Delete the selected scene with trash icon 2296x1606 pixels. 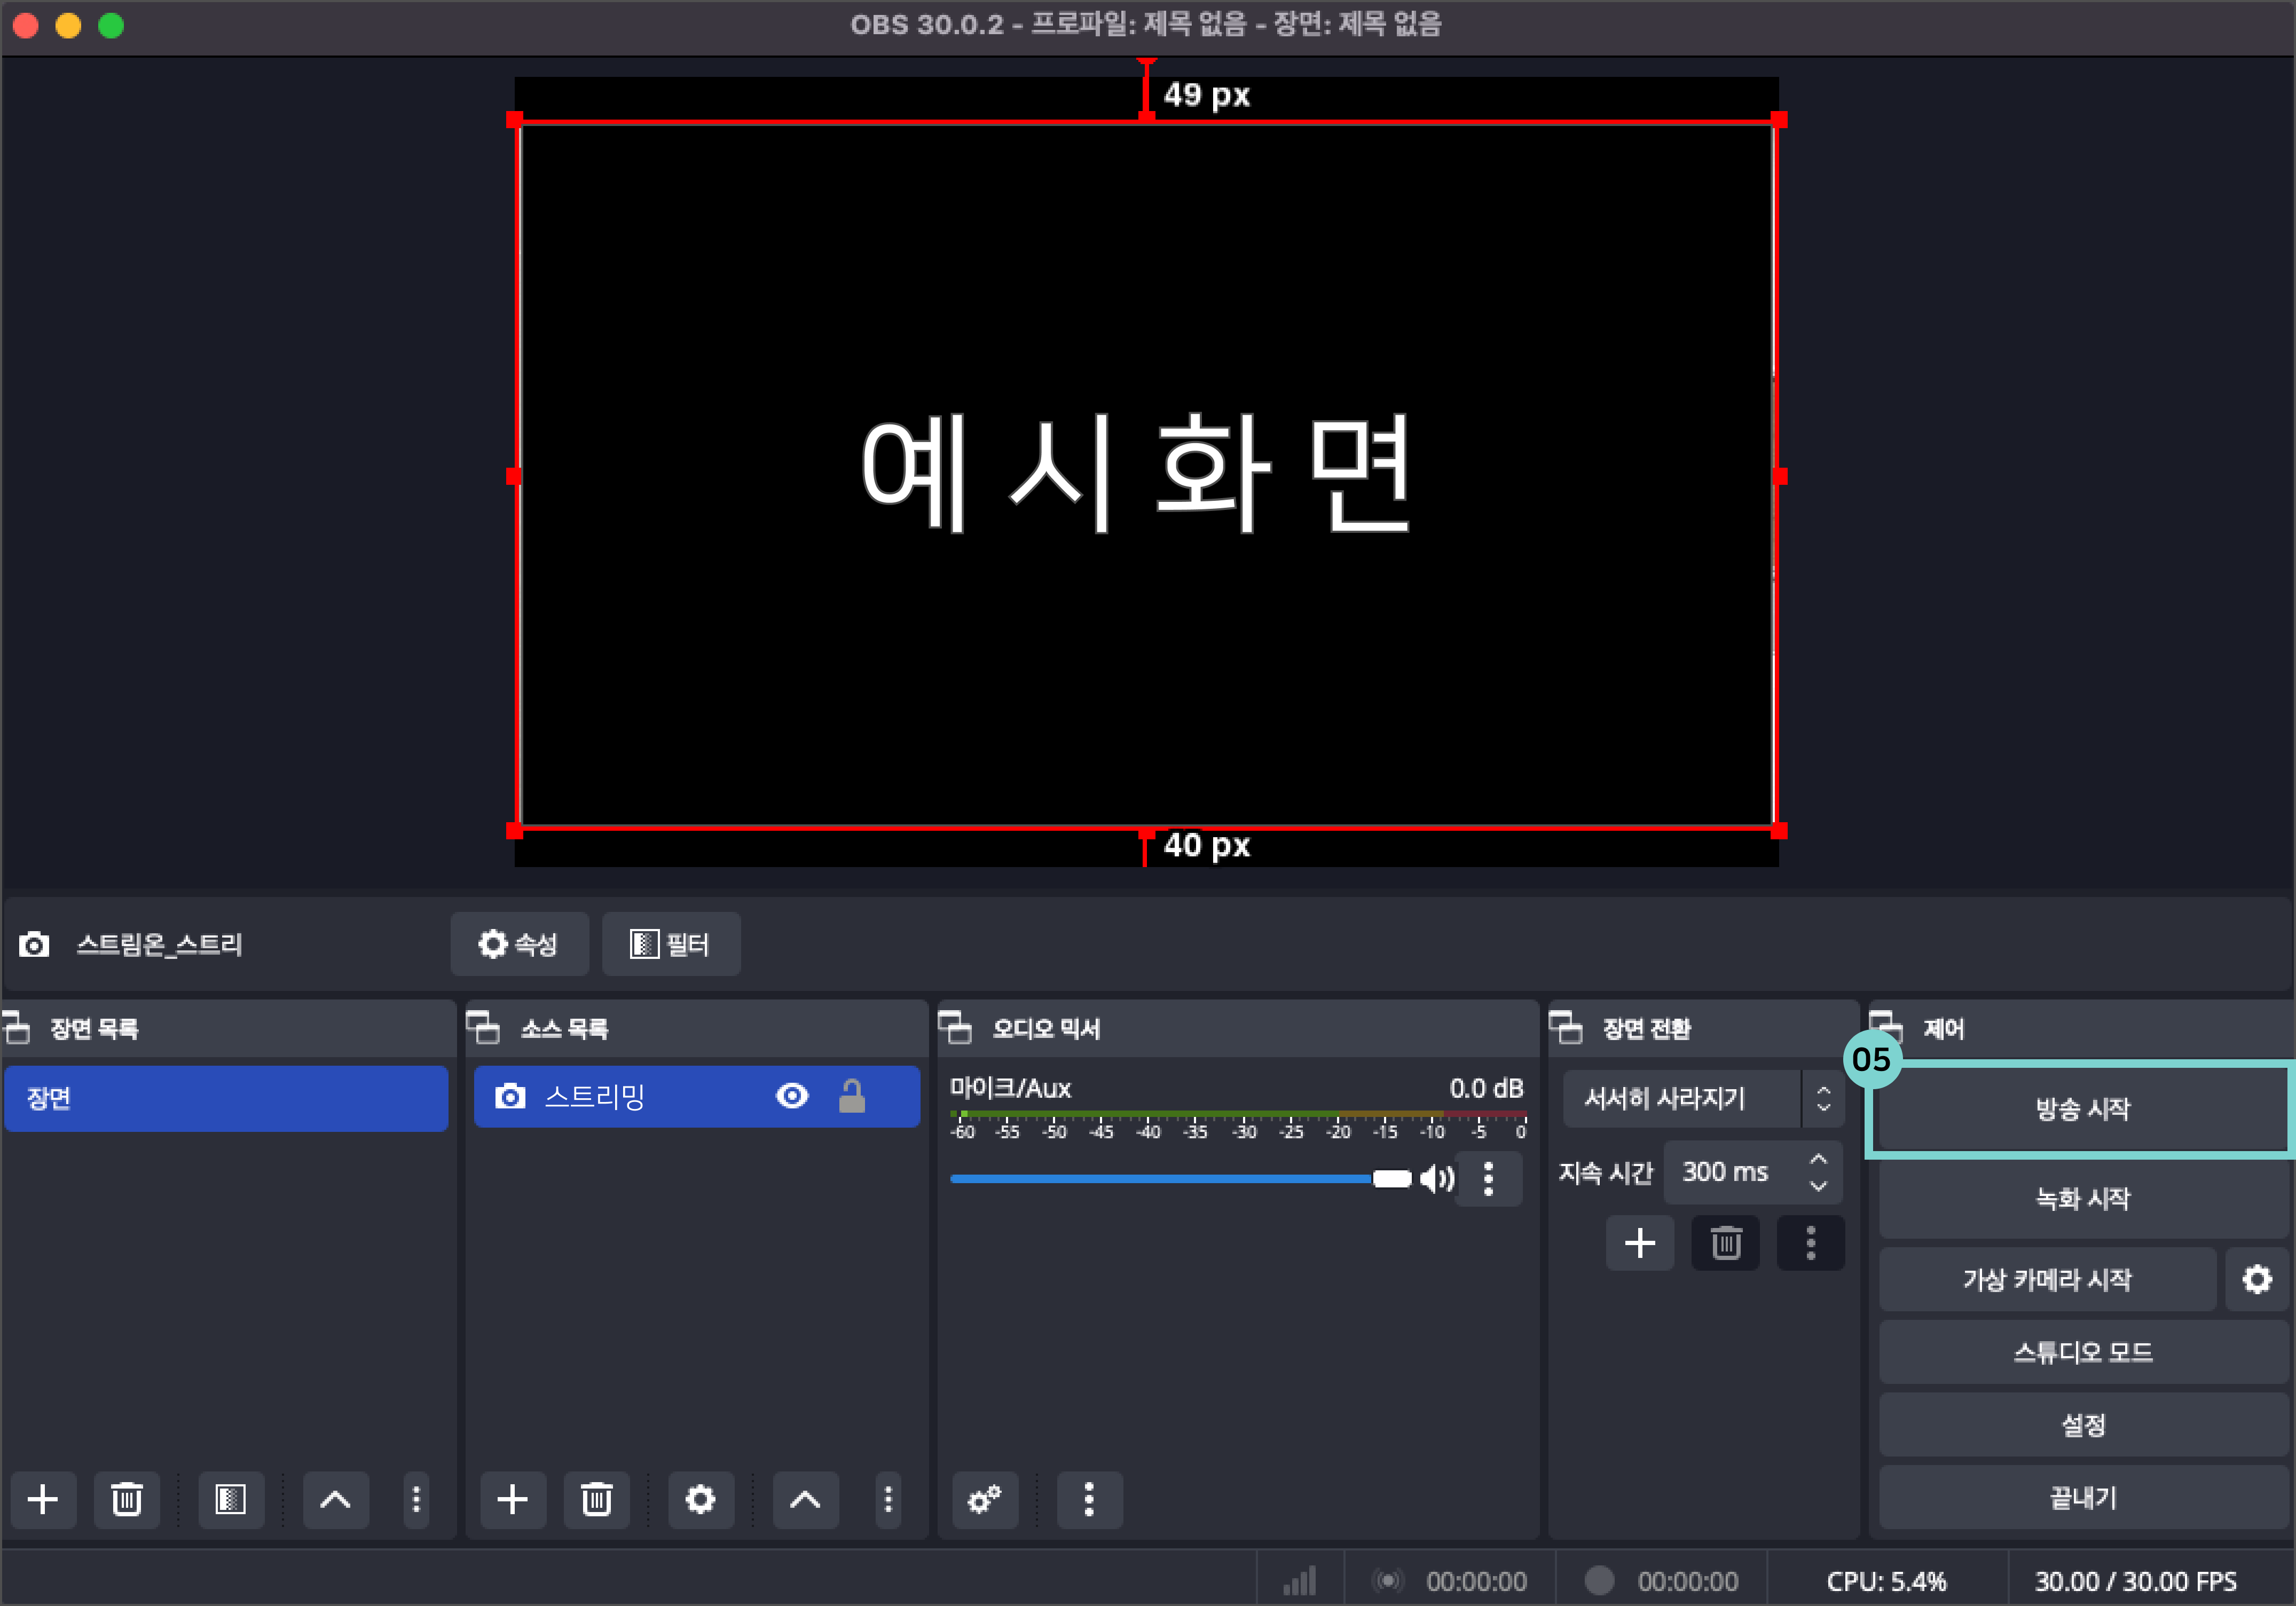(x=126, y=1499)
